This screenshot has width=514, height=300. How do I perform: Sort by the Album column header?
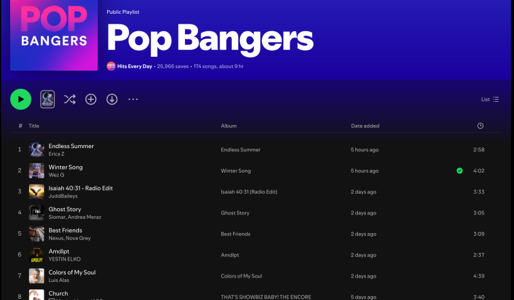[x=229, y=126]
